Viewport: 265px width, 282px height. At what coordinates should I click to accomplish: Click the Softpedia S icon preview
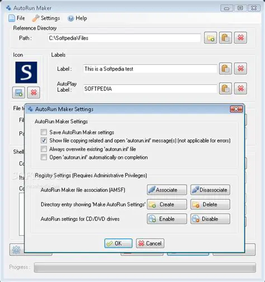[26, 72]
